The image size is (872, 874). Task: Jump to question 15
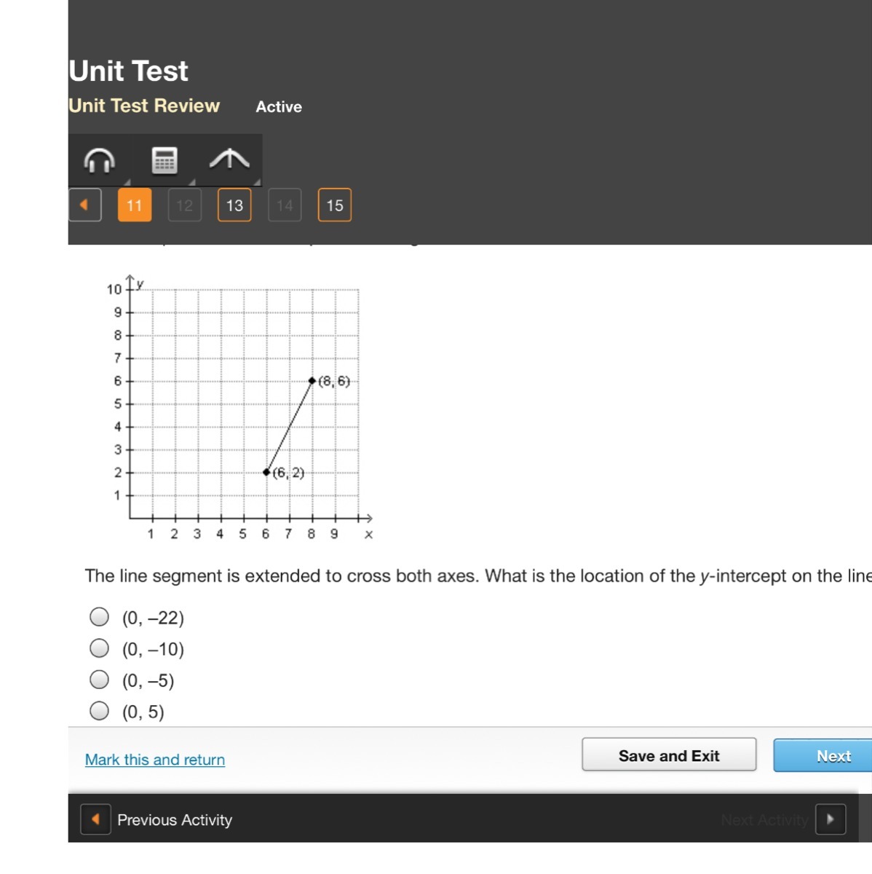[x=335, y=205]
